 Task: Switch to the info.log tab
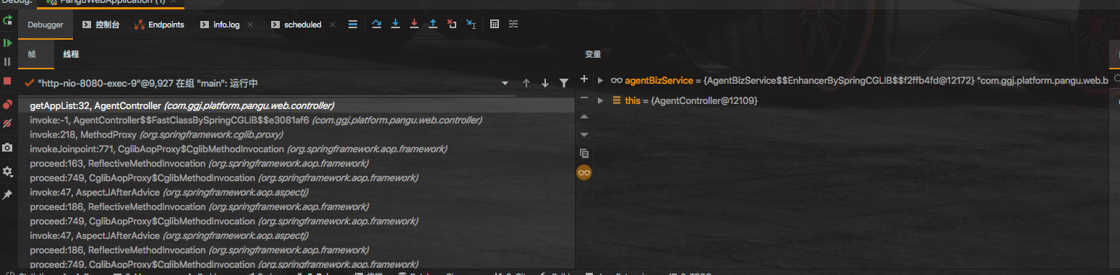point(219,25)
